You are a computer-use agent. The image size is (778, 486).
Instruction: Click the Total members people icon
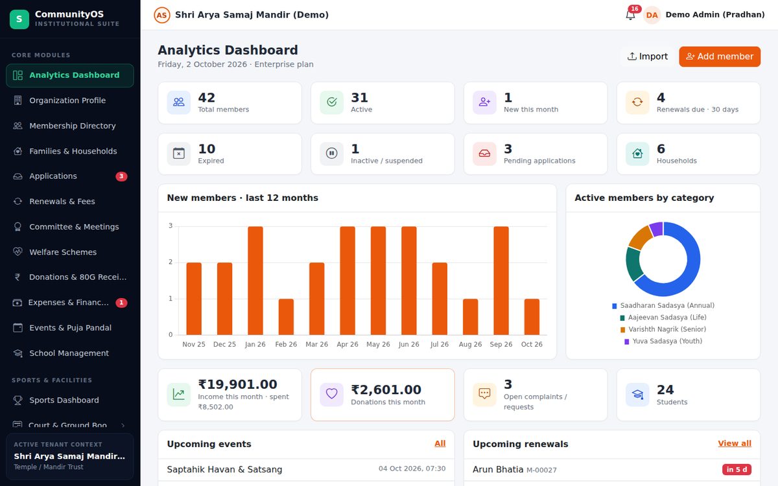pyautogui.click(x=179, y=102)
